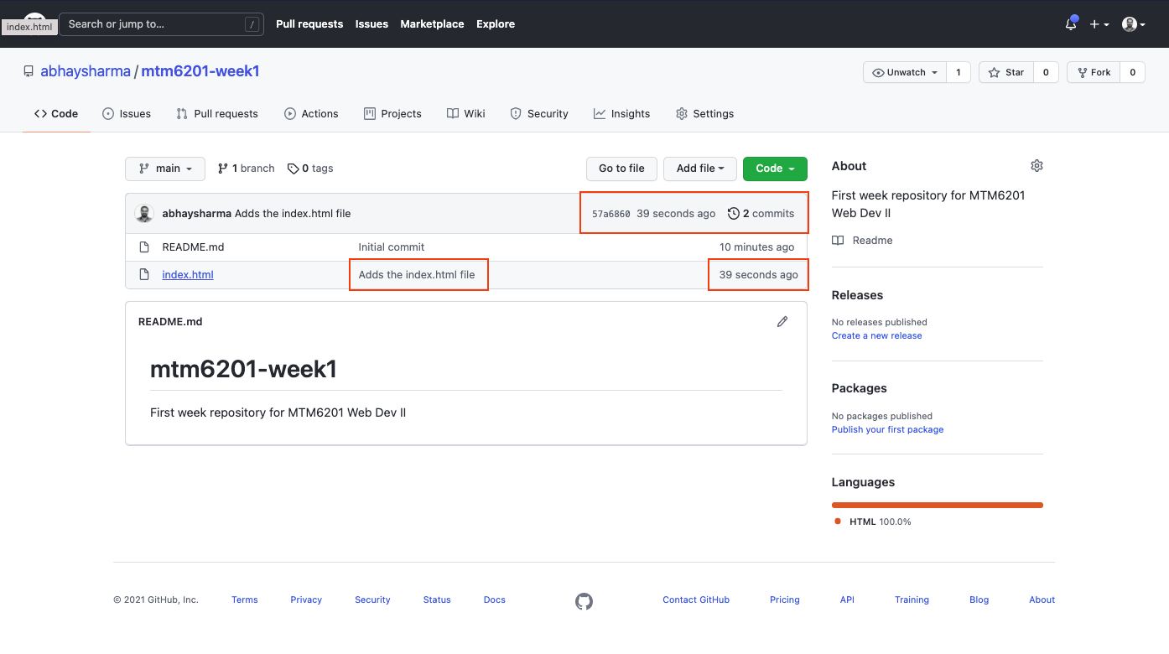The width and height of the screenshot is (1169, 654).
Task: Open the Initial commit message
Action: pyautogui.click(x=392, y=247)
